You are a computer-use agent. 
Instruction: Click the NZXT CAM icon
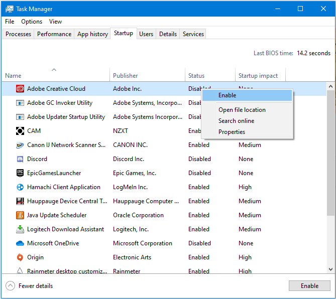pos(20,131)
